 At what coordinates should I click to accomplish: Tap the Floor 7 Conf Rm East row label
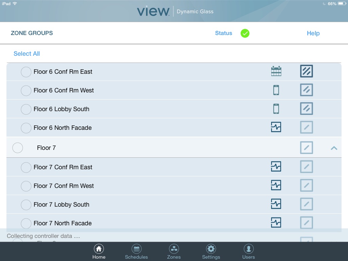click(x=63, y=167)
